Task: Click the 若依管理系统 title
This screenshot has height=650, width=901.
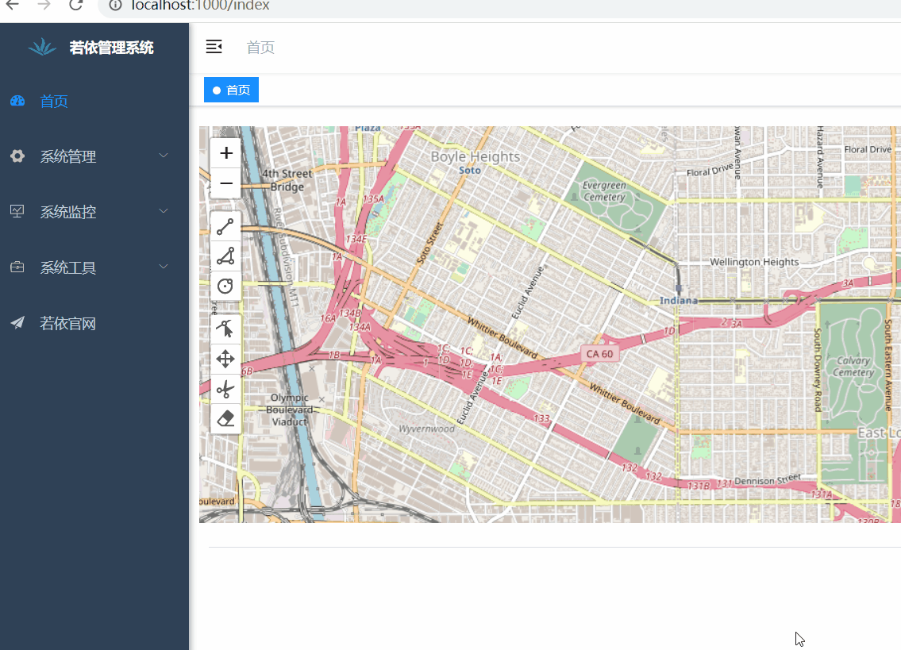Action: tap(111, 48)
